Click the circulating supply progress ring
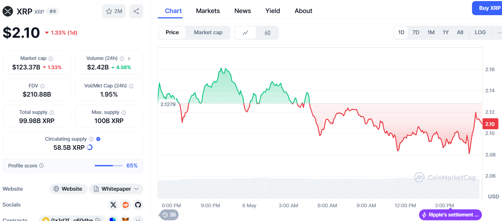Image resolution: width=502 pixels, height=221 pixels. [x=90, y=147]
